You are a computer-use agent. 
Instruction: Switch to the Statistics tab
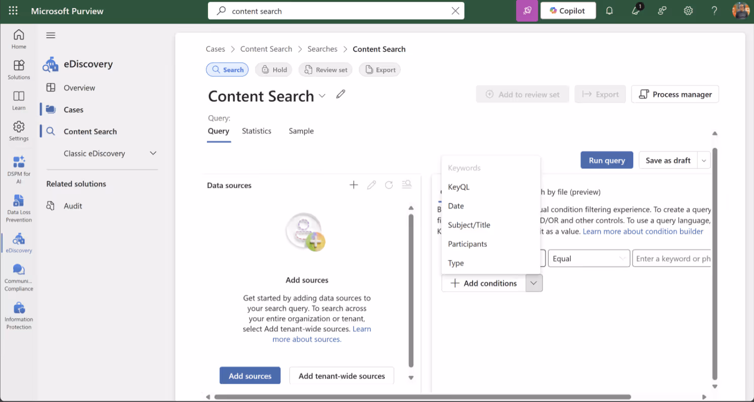(257, 131)
